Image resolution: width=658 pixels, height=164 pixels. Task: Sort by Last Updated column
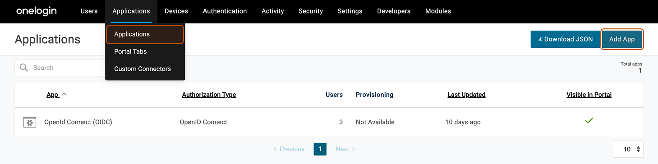pos(466,95)
